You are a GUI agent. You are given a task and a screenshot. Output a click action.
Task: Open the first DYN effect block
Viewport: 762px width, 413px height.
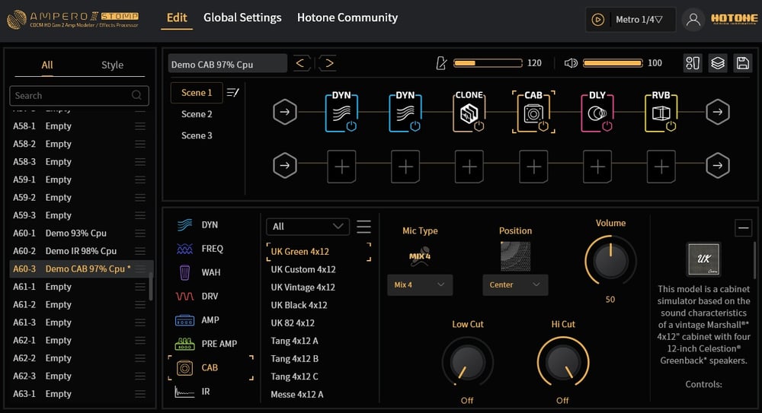tap(341, 112)
